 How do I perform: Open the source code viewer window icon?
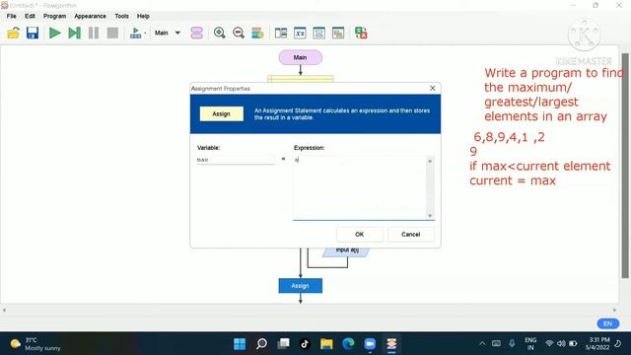pos(280,33)
